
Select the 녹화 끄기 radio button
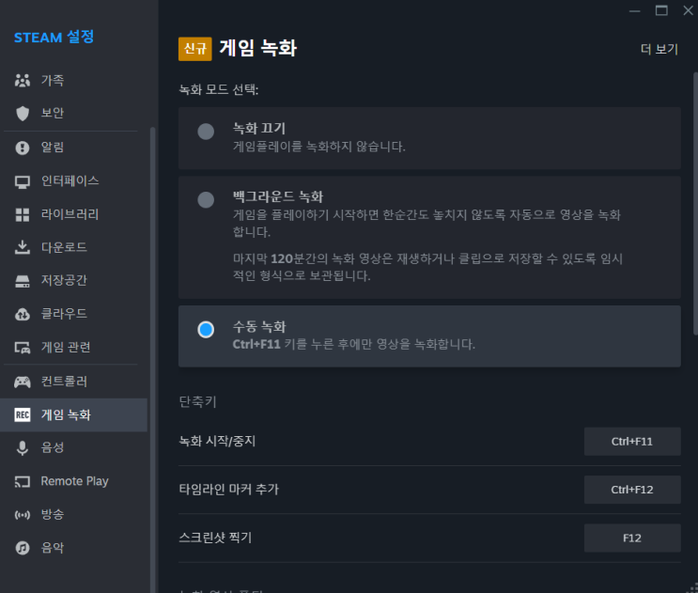(x=206, y=132)
